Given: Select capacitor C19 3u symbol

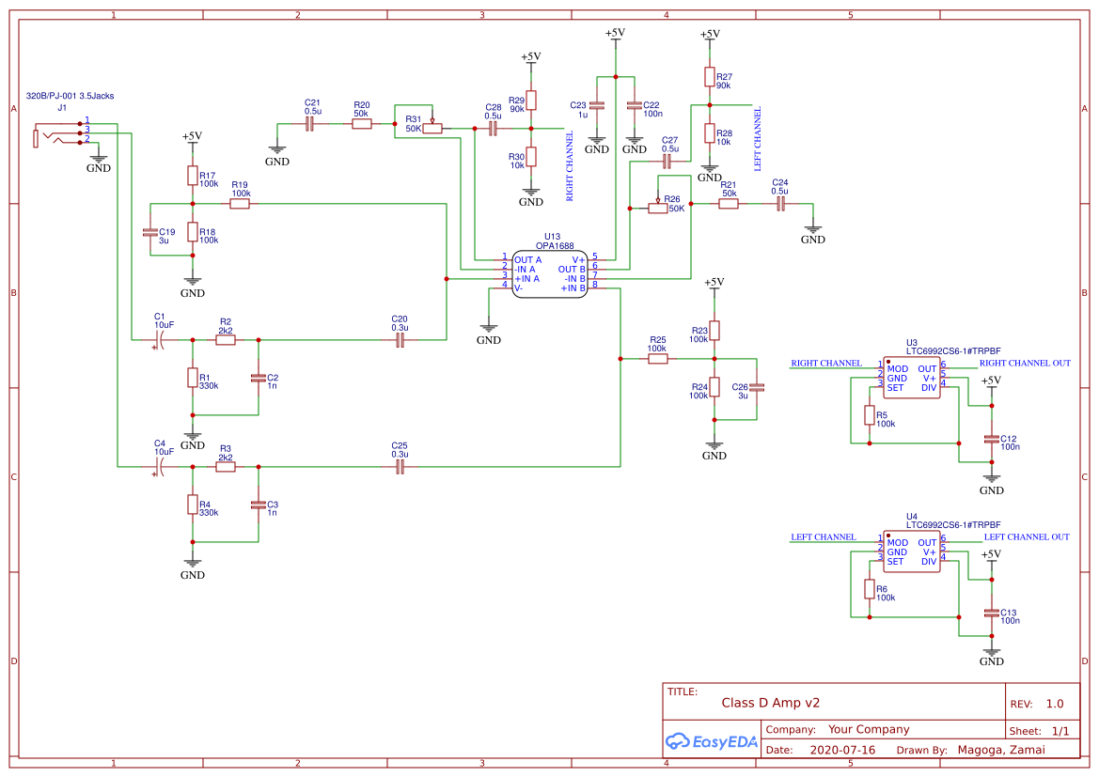Looking at the screenshot, I should [x=150, y=231].
